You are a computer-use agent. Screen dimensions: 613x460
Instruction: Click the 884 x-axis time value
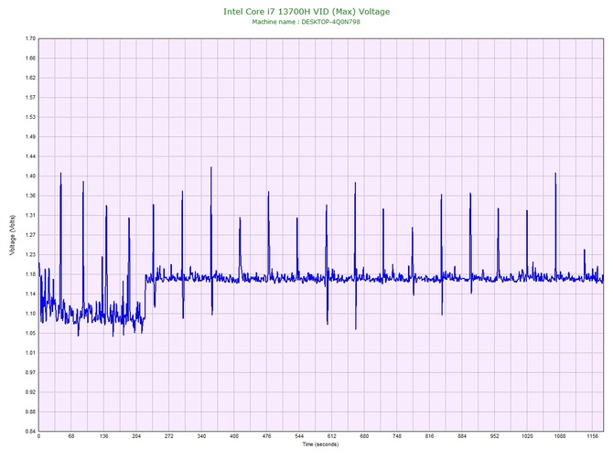tap(462, 436)
